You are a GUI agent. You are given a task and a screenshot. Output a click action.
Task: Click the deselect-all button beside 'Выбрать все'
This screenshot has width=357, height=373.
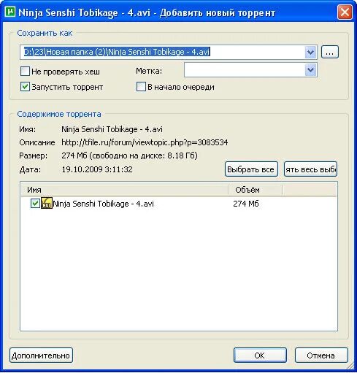click(x=310, y=169)
